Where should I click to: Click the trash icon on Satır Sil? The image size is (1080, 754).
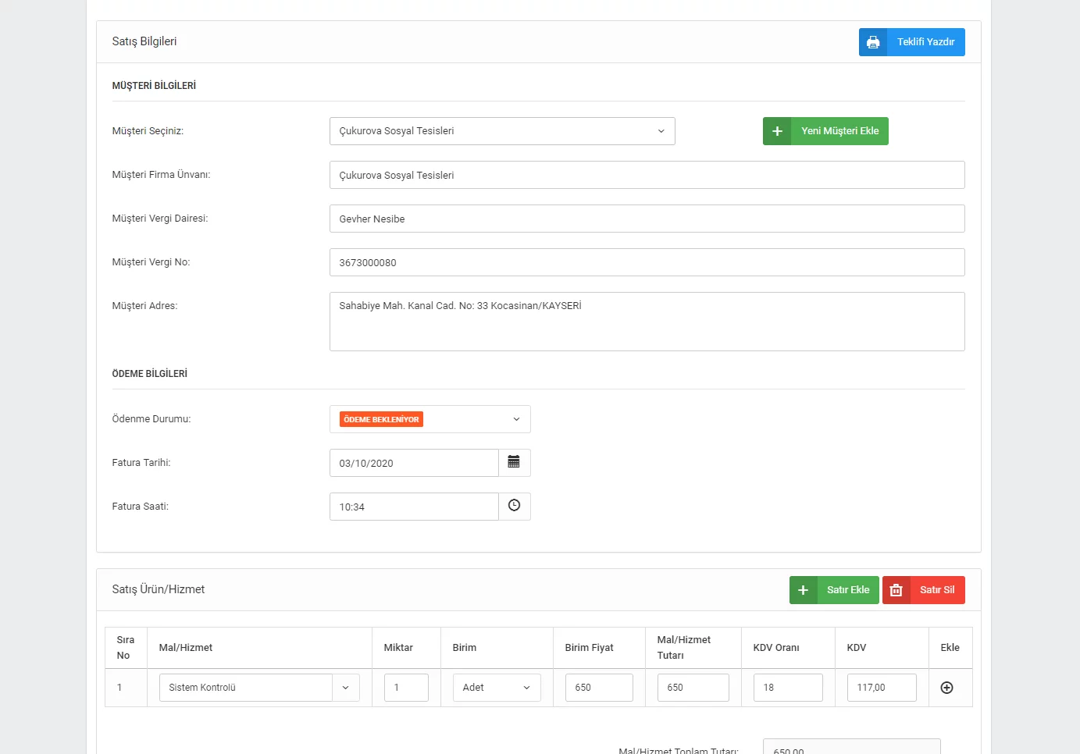pos(896,590)
